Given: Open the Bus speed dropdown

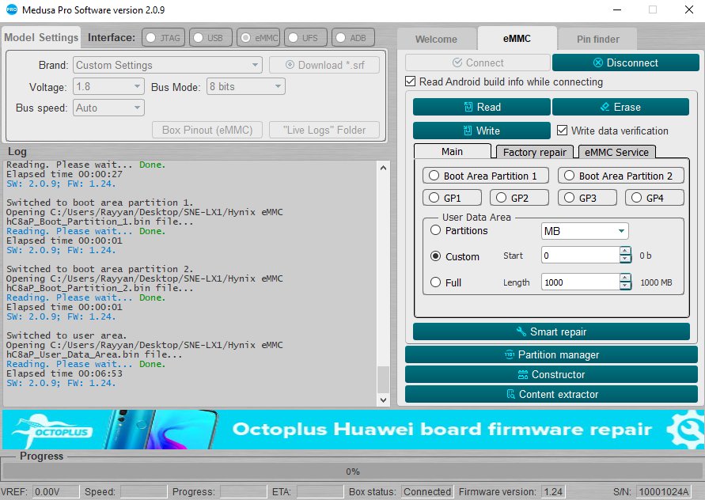Looking at the screenshot, I should coord(108,108).
